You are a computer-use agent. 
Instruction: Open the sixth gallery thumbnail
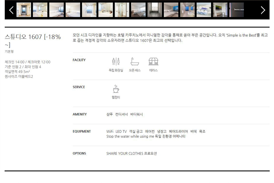pyautogui.click(x=106, y=10)
